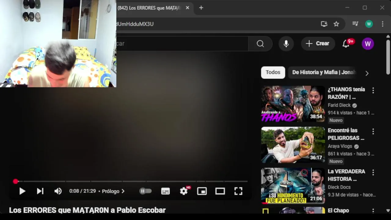Select the Los ERRORES que MATARON browser tab
The width and height of the screenshot is (391, 220).
pyautogui.click(x=149, y=8)
